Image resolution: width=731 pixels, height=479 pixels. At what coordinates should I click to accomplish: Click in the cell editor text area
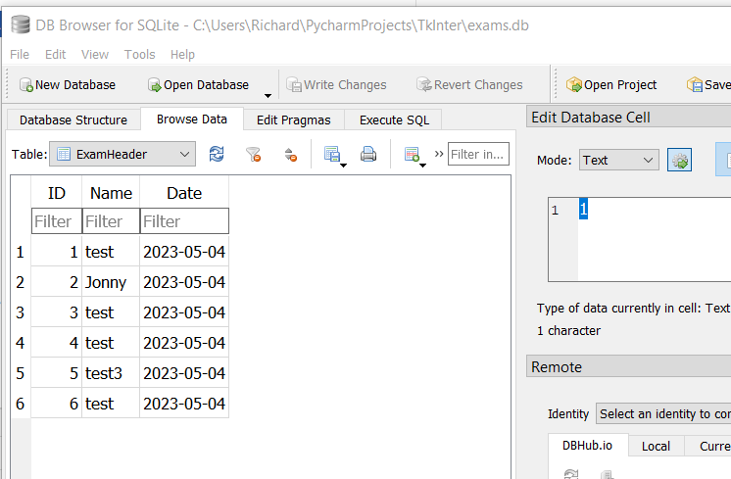pos(655,239)
